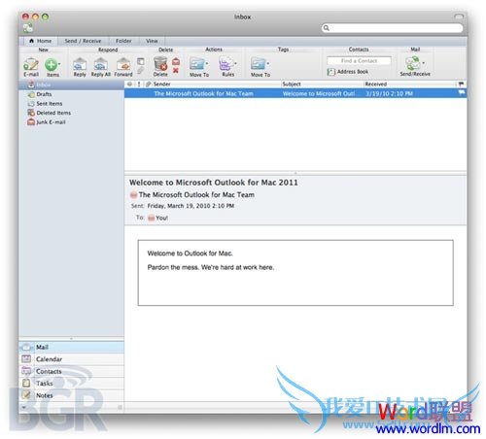Open the Address Book
Image resolution: width=486 pixels, height=439 pixels.
(348, 72)
